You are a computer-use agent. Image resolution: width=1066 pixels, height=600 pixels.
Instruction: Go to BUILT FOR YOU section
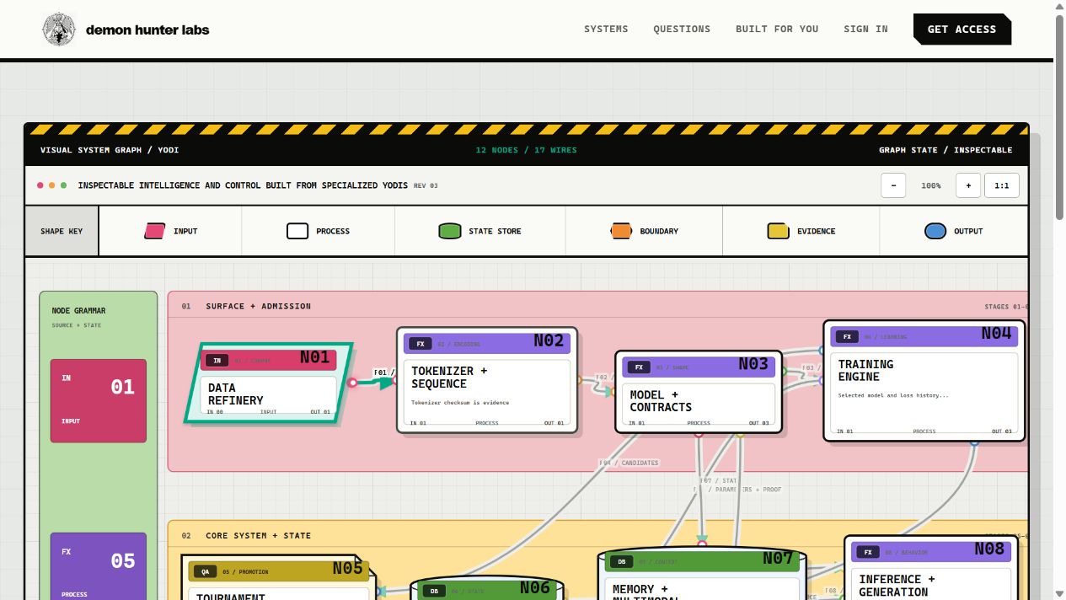[x=777, y=29]
